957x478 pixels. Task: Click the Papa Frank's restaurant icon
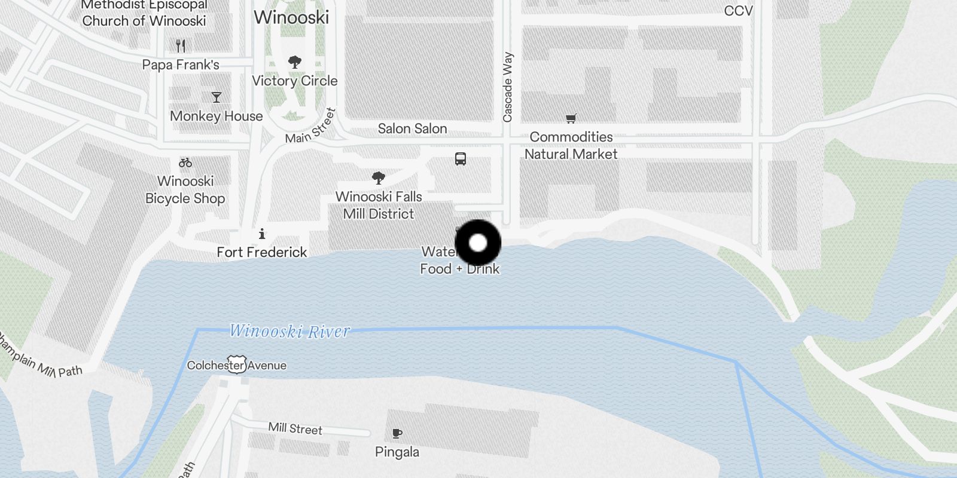(x=181, y=45)
